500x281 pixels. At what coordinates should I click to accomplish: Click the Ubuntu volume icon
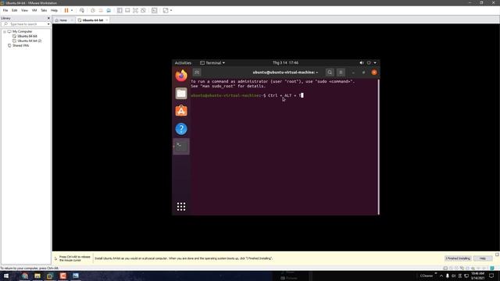click(362, 62)
